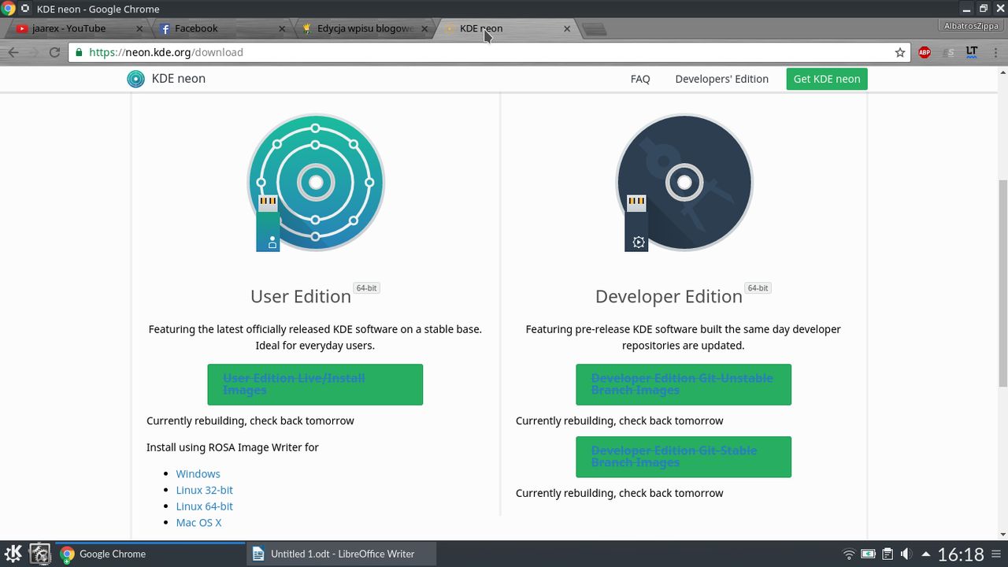Click the Developer Edition disc image
This screenshot has height=567, width=1008.
(x=684, y=183)
